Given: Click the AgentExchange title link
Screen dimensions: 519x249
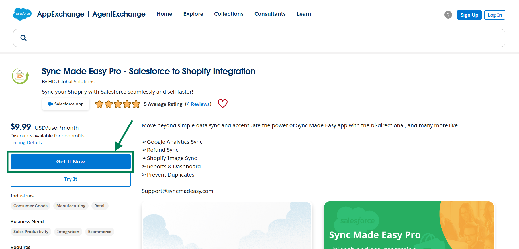Looking at the screenshot, I should [119, 14].
